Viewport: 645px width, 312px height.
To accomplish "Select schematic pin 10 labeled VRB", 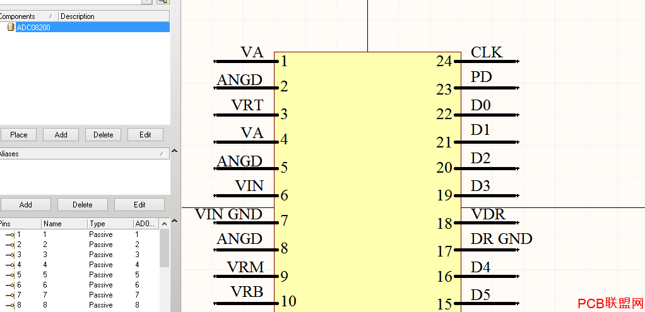I will pyautogui.click(x=246, y=303).
